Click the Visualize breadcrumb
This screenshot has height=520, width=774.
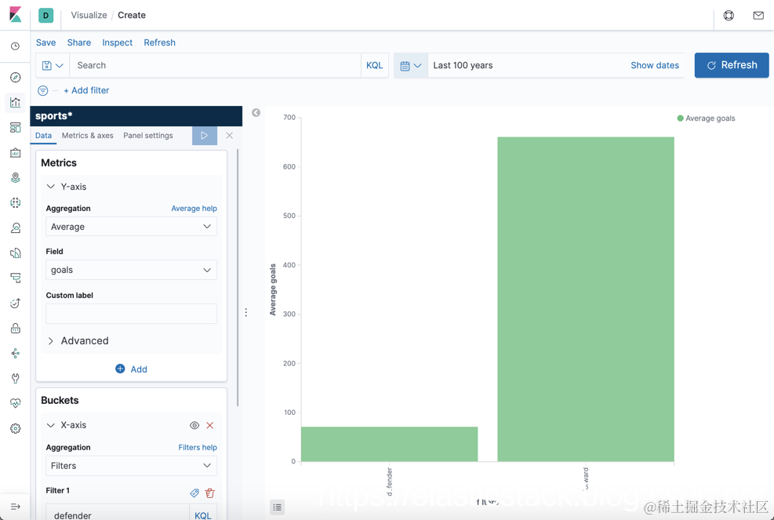[x=89, y=16]
